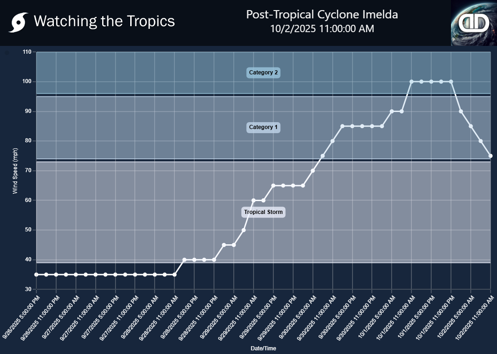Click the Tropical Storm band label
The image size is (497, 354).
tap(263, 212)
